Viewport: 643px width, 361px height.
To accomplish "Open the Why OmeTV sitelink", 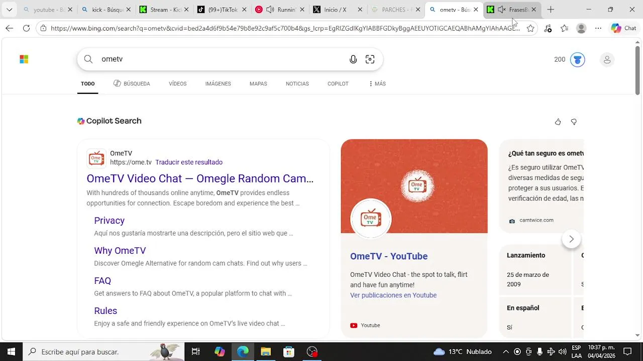I will (x=120, y=251).
